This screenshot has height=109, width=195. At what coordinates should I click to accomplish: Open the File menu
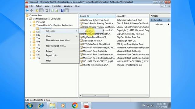tap(31, 6)
